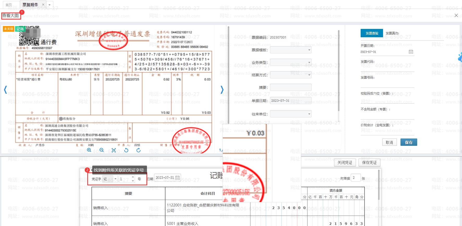Click into the 摘要 input field
462x226 pixels.
coord(291,87)
